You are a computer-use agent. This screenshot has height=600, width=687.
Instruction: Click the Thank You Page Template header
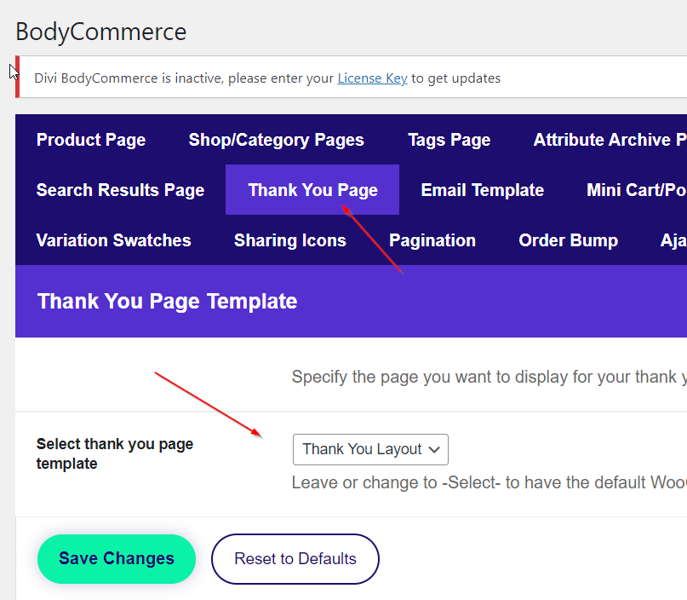click(168, 301)
